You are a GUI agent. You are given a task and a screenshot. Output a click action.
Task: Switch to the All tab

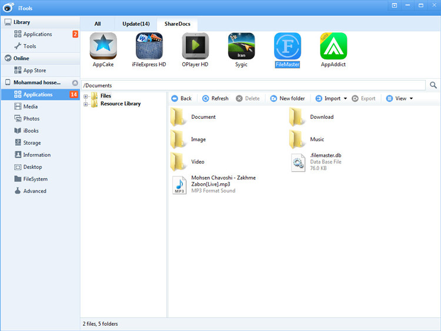click(x=98, y=24)
